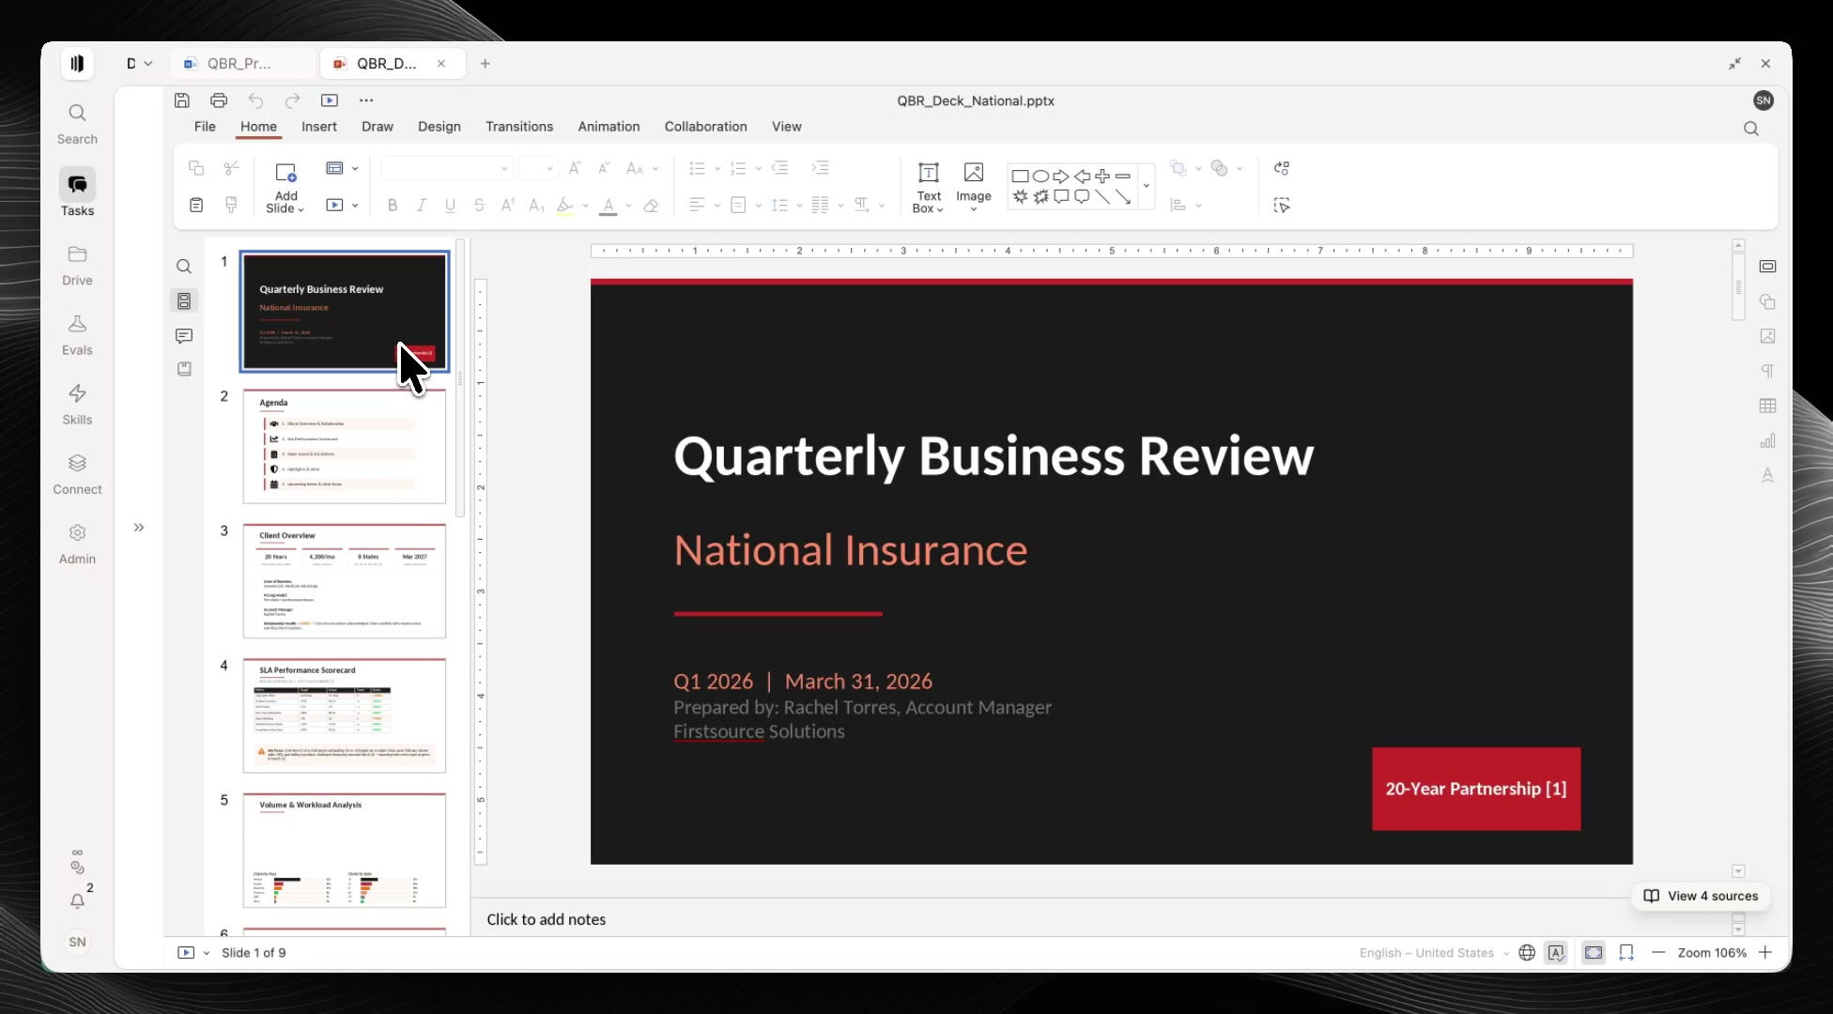Click View 4 sources button
Viewport: 1833px width, 1014px height.
click(x=1701, y=896)
